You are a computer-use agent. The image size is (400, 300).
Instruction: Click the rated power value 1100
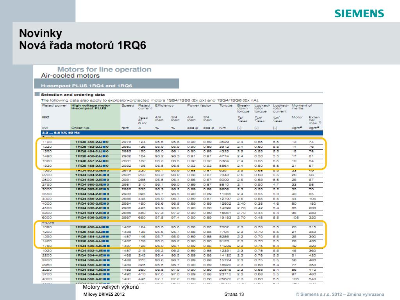point(47,142)
